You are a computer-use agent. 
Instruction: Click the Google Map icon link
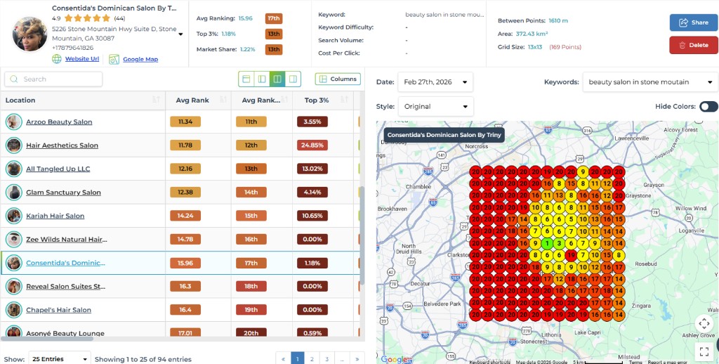click(114, 60)
